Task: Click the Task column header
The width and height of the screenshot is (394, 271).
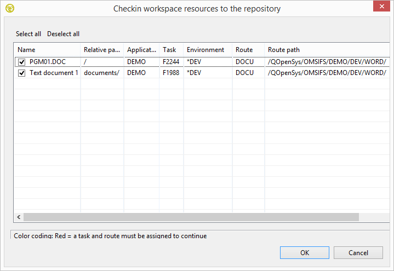Action: (x=170, y=50)
